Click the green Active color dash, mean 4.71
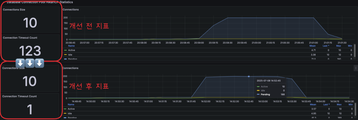 65,50
